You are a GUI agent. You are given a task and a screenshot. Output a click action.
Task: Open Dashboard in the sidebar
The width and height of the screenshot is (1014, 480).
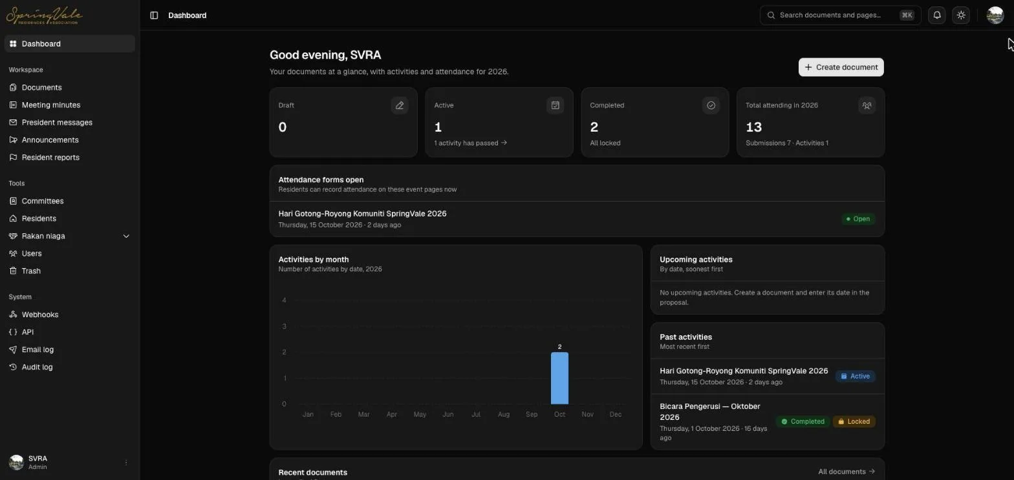(x=70, y=44)
